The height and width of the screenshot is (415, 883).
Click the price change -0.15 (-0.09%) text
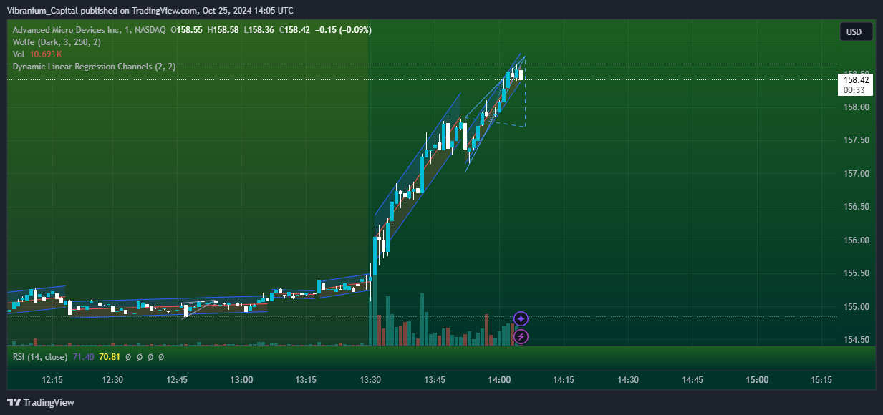pos(343,30)
